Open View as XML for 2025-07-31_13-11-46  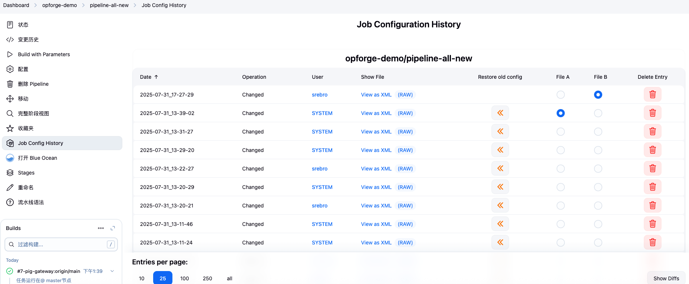tap(376, 224)
